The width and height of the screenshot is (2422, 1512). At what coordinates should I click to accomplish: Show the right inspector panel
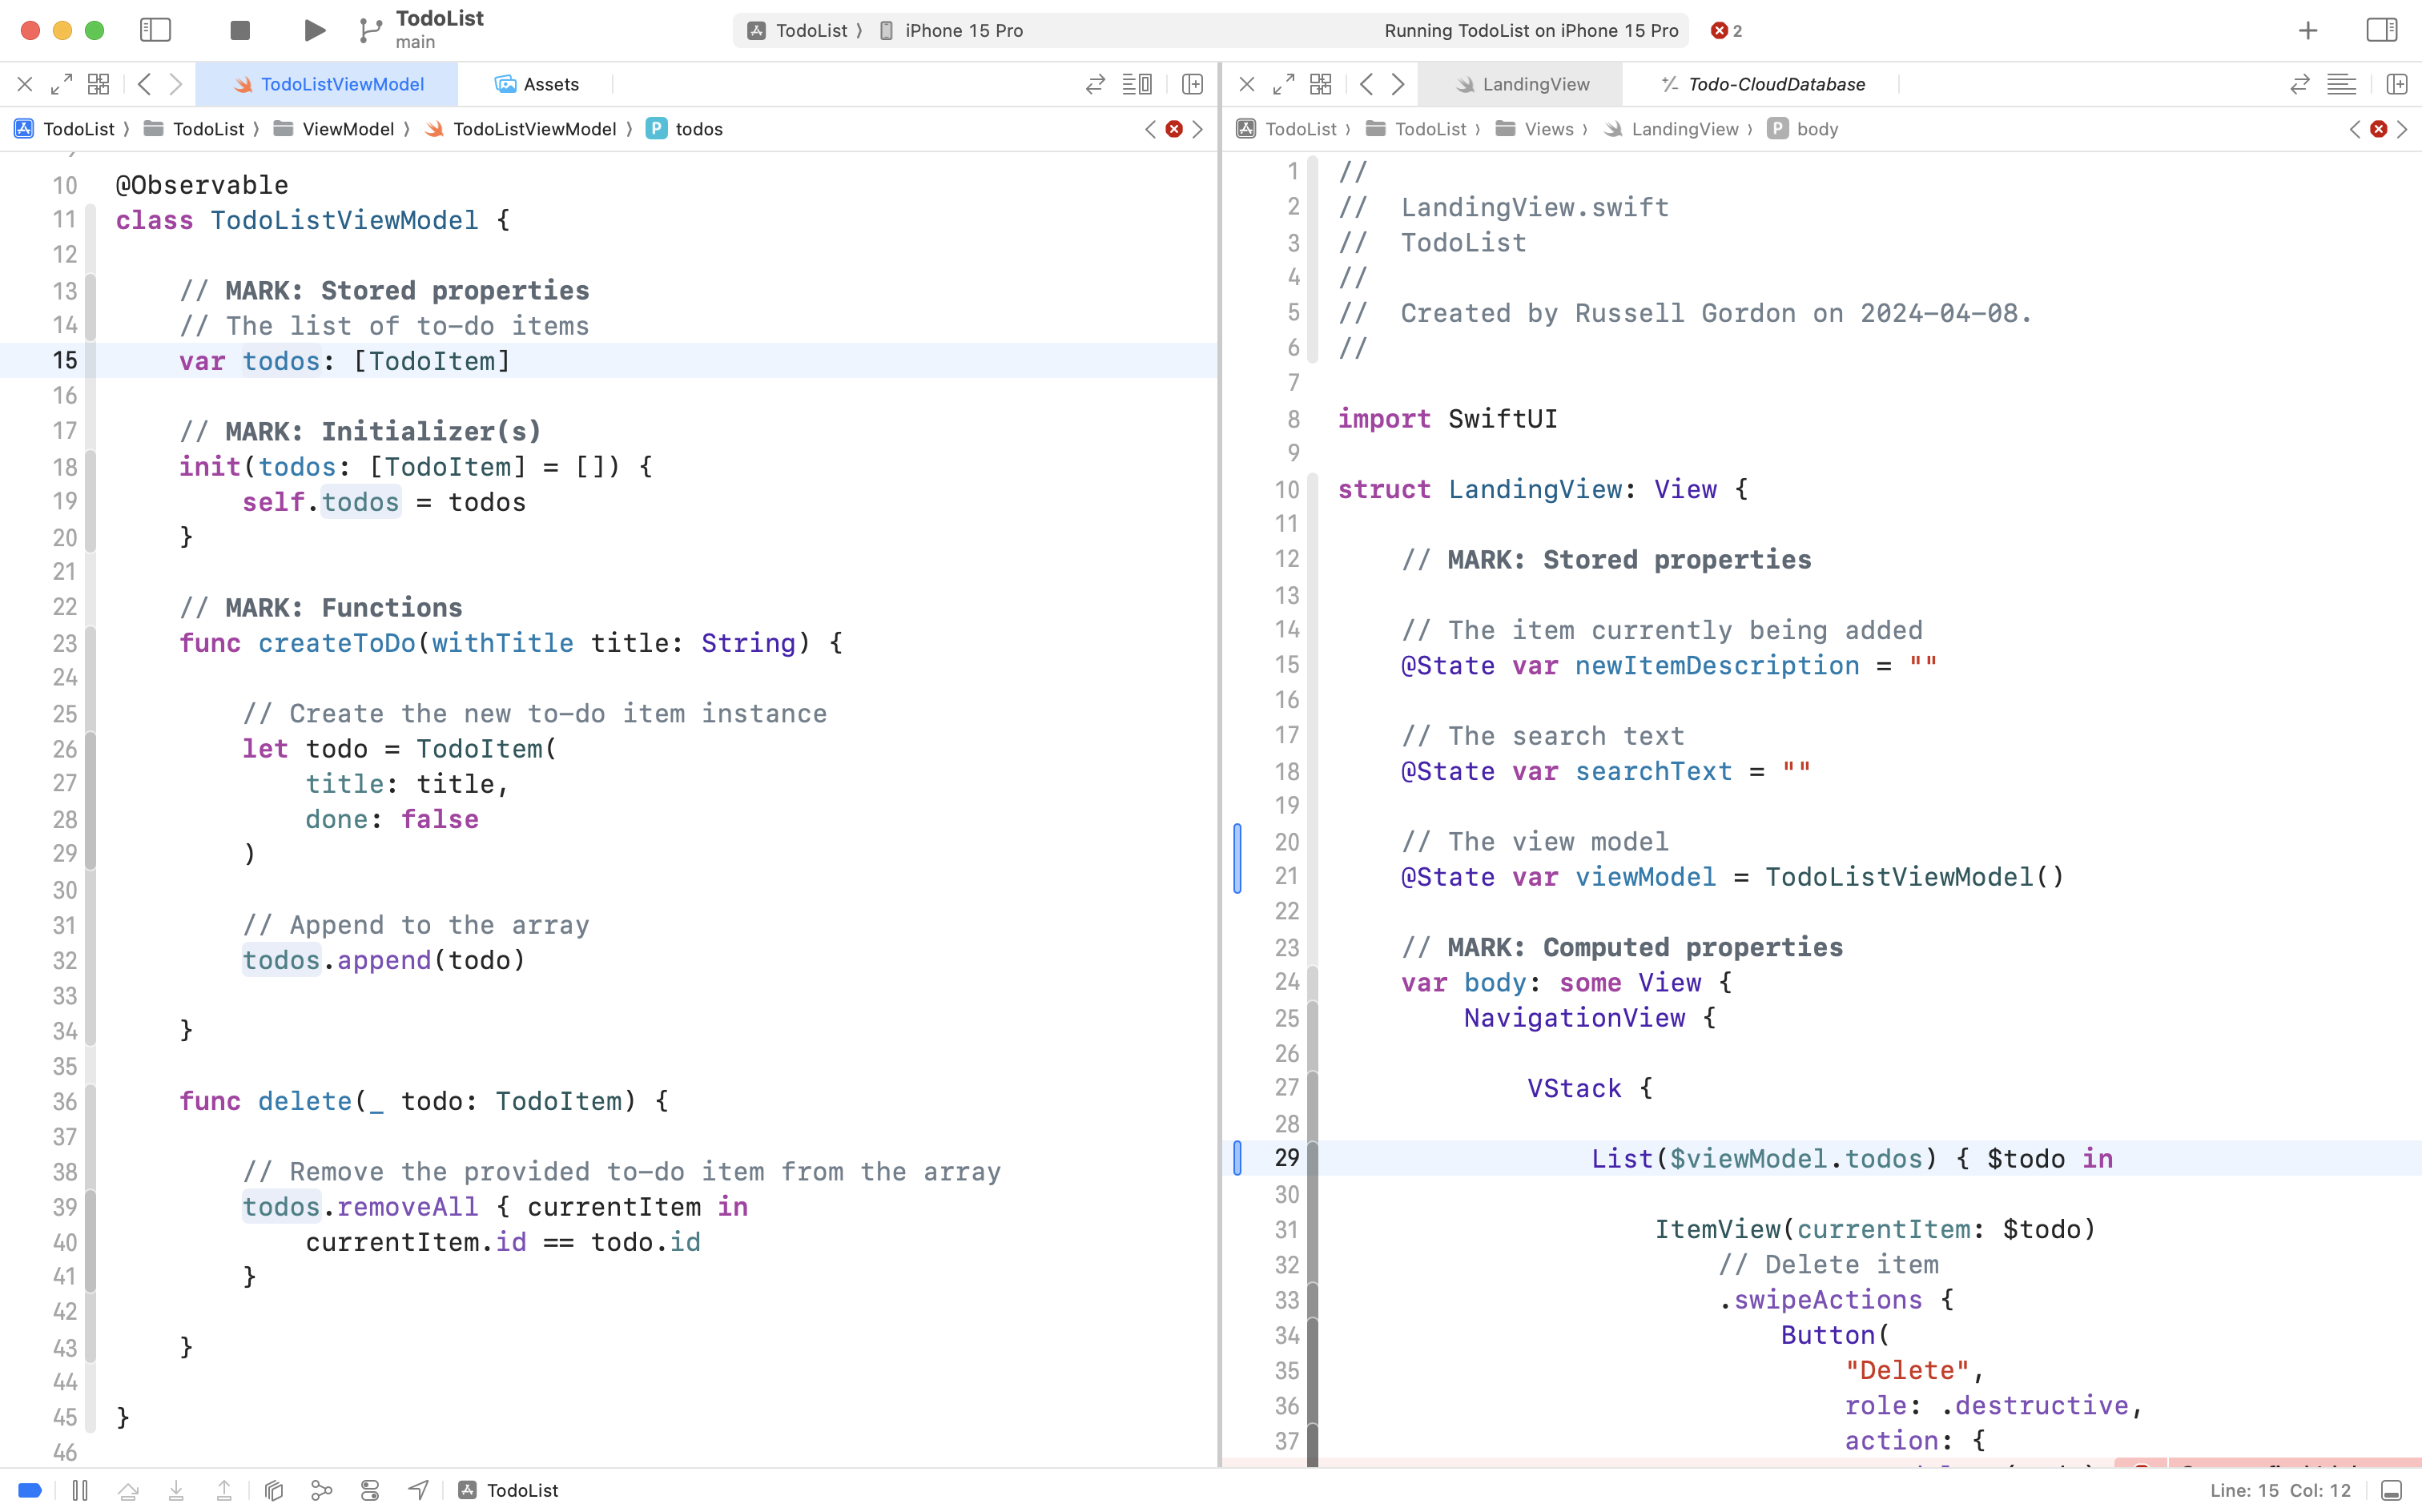coord(2381,30)
